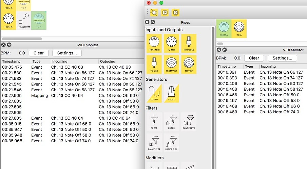This screenshot has height=169, width=307.
Task: Select the TO USB pipe
Action: click(154, 65)
